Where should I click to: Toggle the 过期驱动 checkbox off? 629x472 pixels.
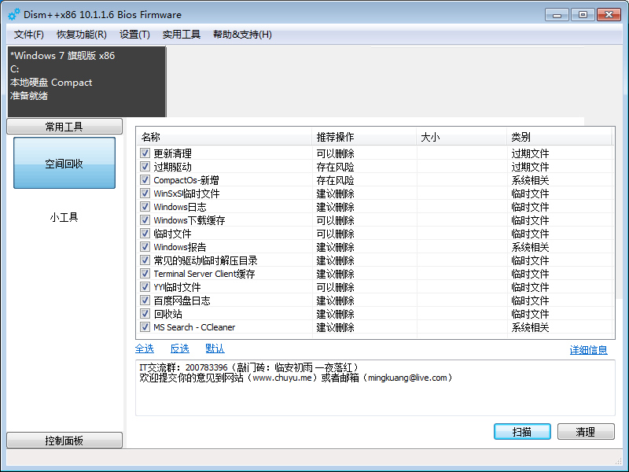(x=145, y=167)
